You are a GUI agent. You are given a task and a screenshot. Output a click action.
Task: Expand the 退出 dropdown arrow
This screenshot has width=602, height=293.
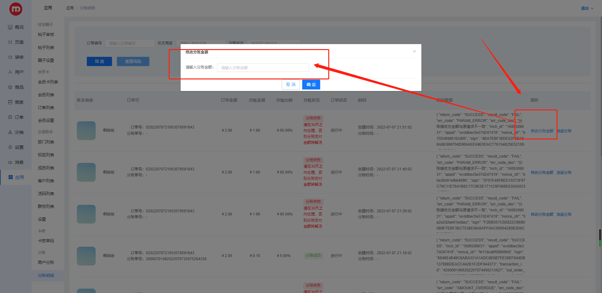(592, 8)
